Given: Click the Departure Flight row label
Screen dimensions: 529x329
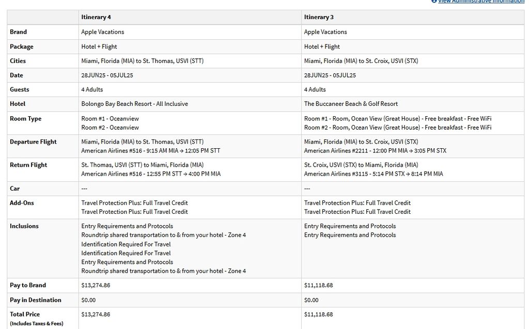Looking at the screenshot, I should (33, 142).
